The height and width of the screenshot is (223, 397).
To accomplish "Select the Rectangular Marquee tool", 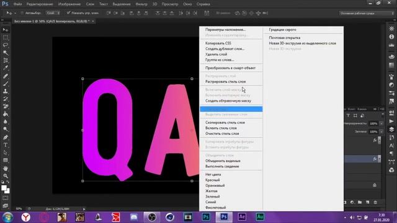I will [6, 37].
